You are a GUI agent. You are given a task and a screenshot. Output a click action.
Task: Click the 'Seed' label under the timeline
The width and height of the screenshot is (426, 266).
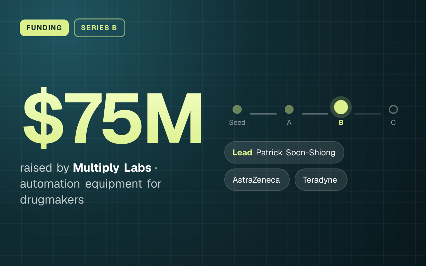pyautogui.click(x=237, y=123)
